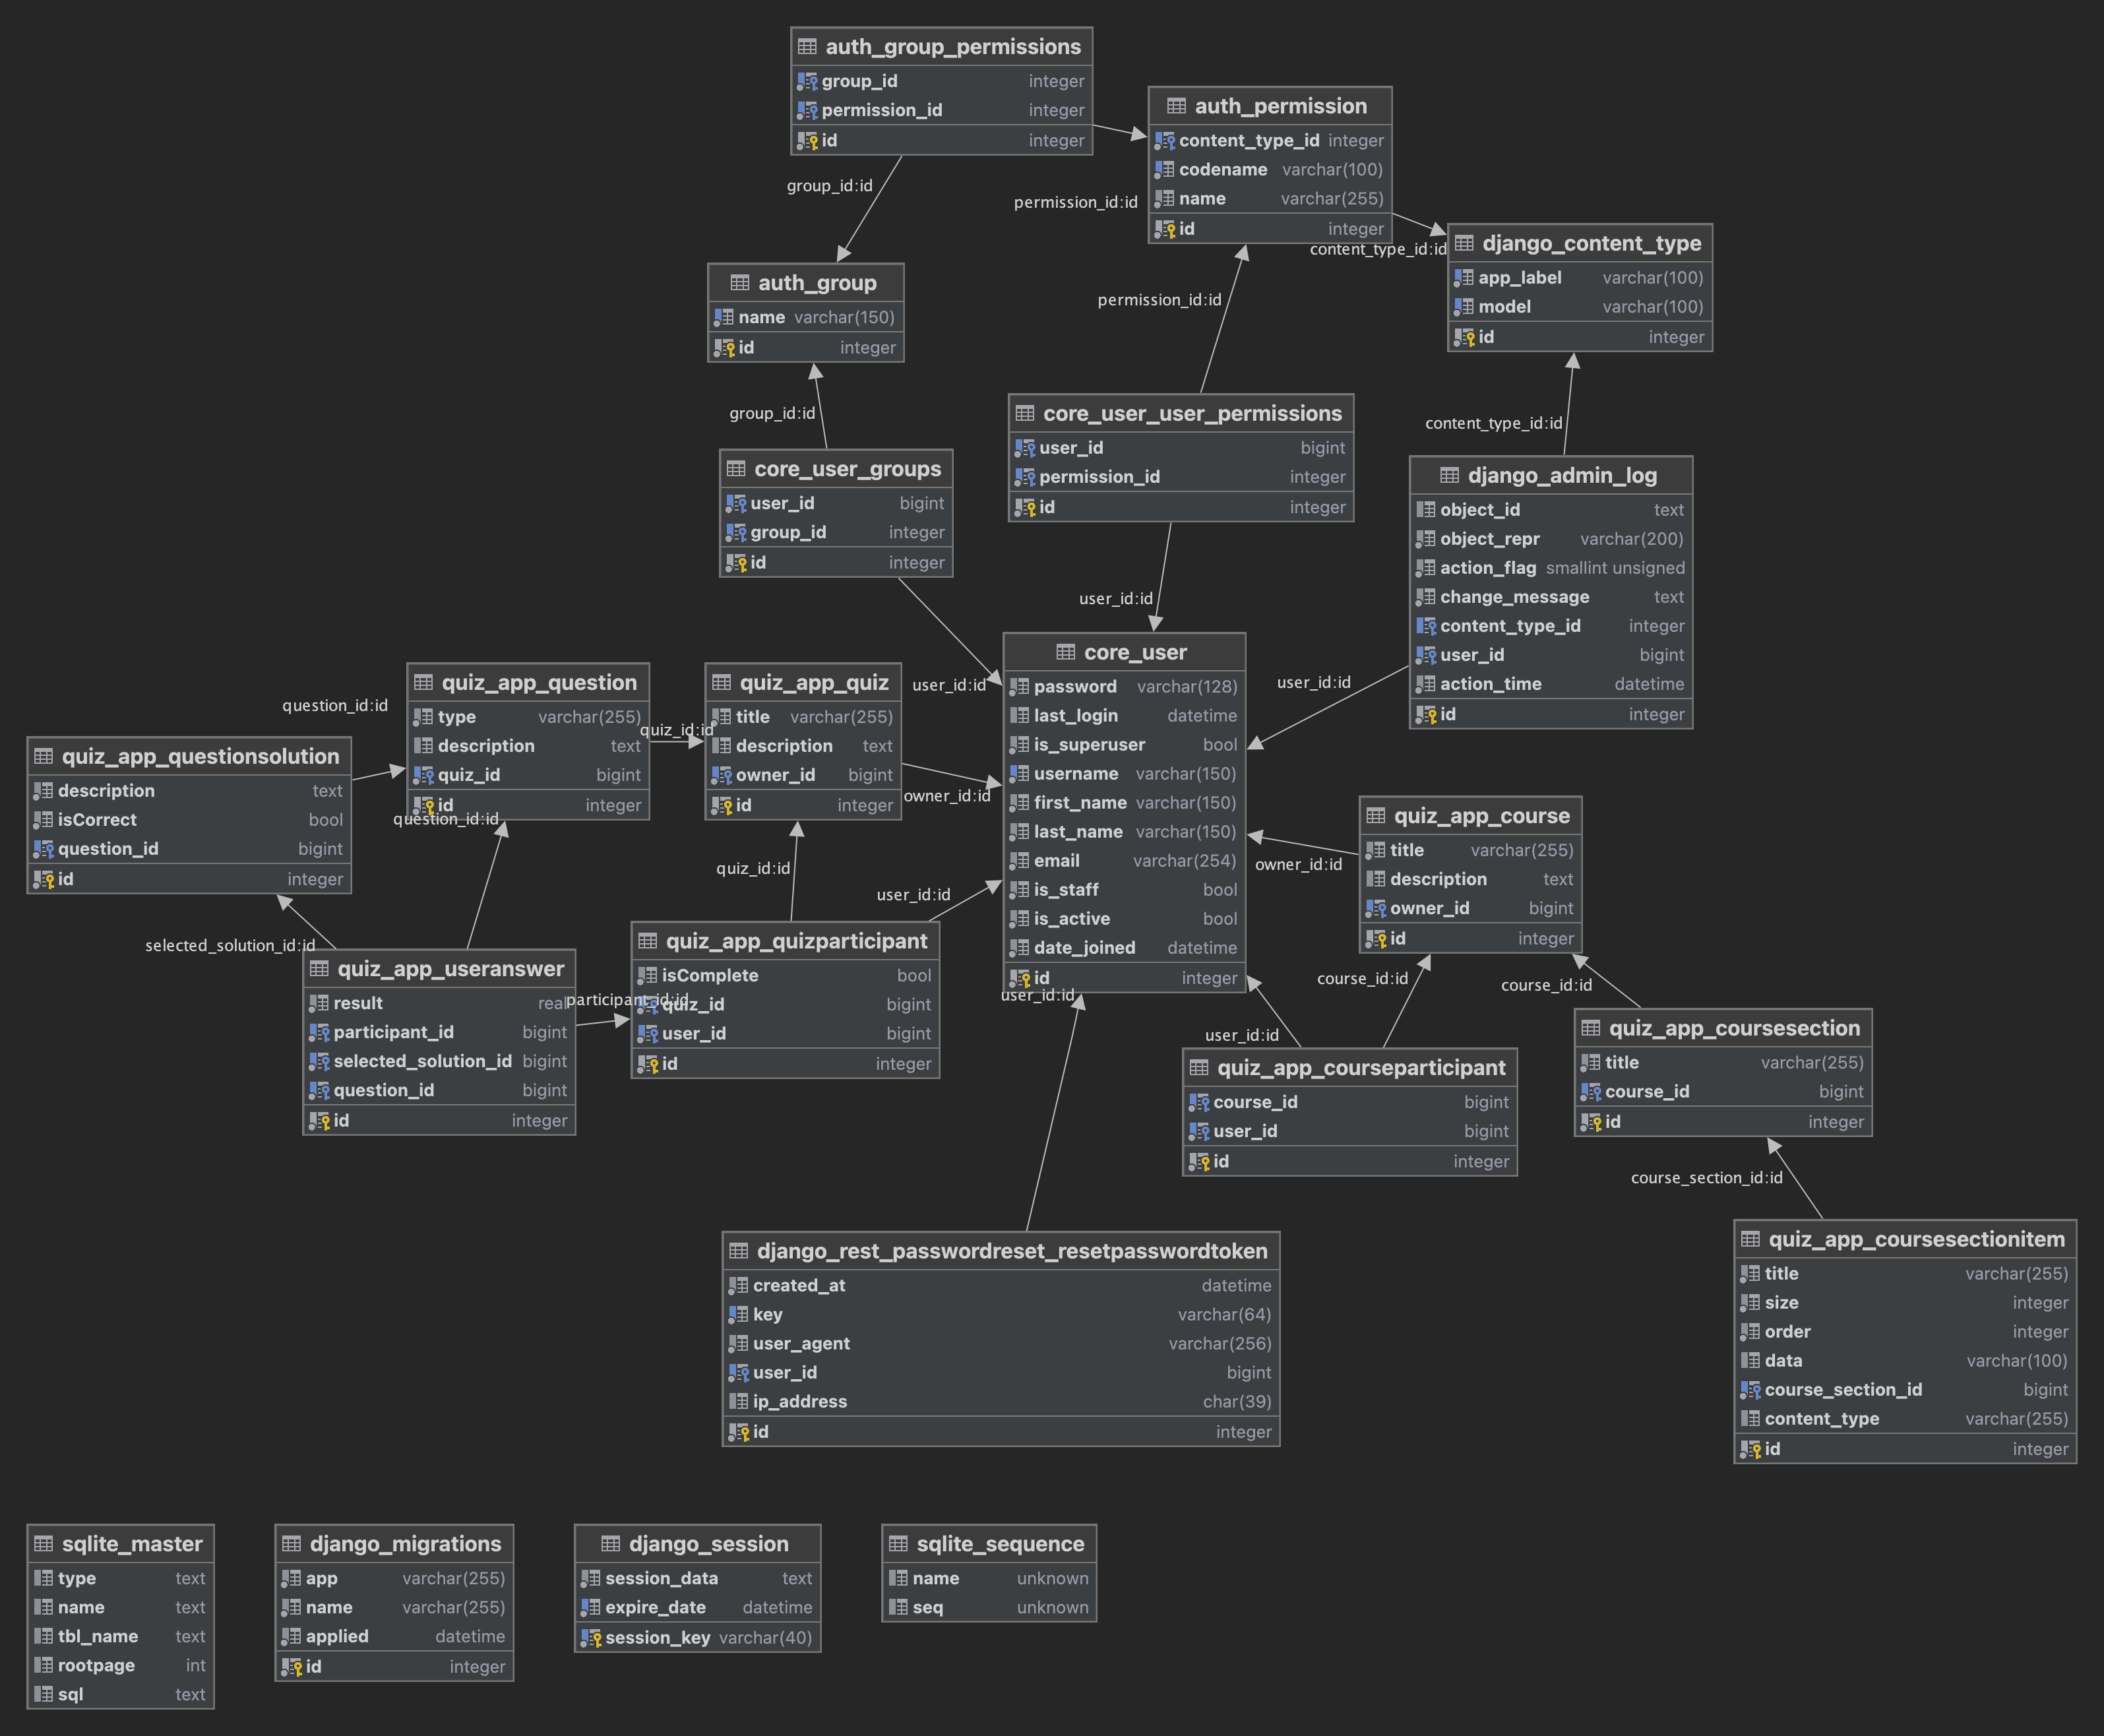
Task: Click foreign key icon next to owner_id in quiz_app_quiz
Action: tap(721, 775)
